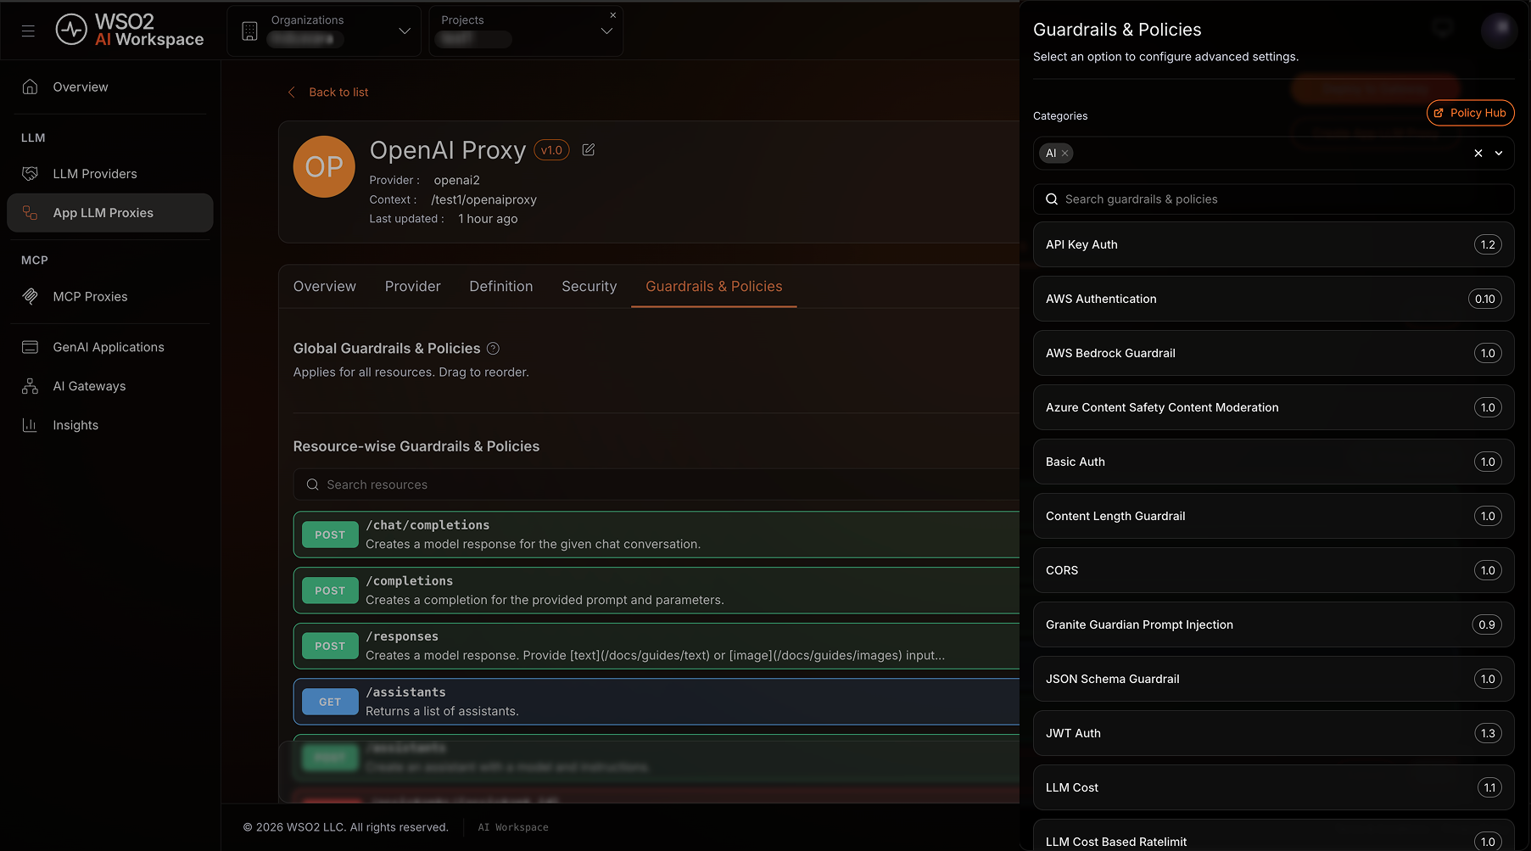Click Search guardrails & policies field
Viewport: 1531px width, 851px height.
tap(1273, 199)
